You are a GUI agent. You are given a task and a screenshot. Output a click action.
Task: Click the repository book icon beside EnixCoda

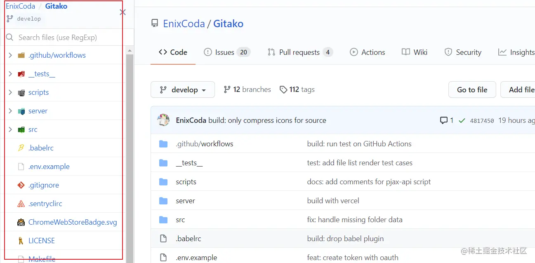[x=155, y=23]
